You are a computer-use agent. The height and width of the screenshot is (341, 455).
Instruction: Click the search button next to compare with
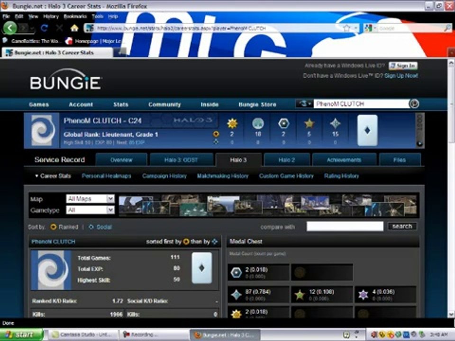coord(402,226)
